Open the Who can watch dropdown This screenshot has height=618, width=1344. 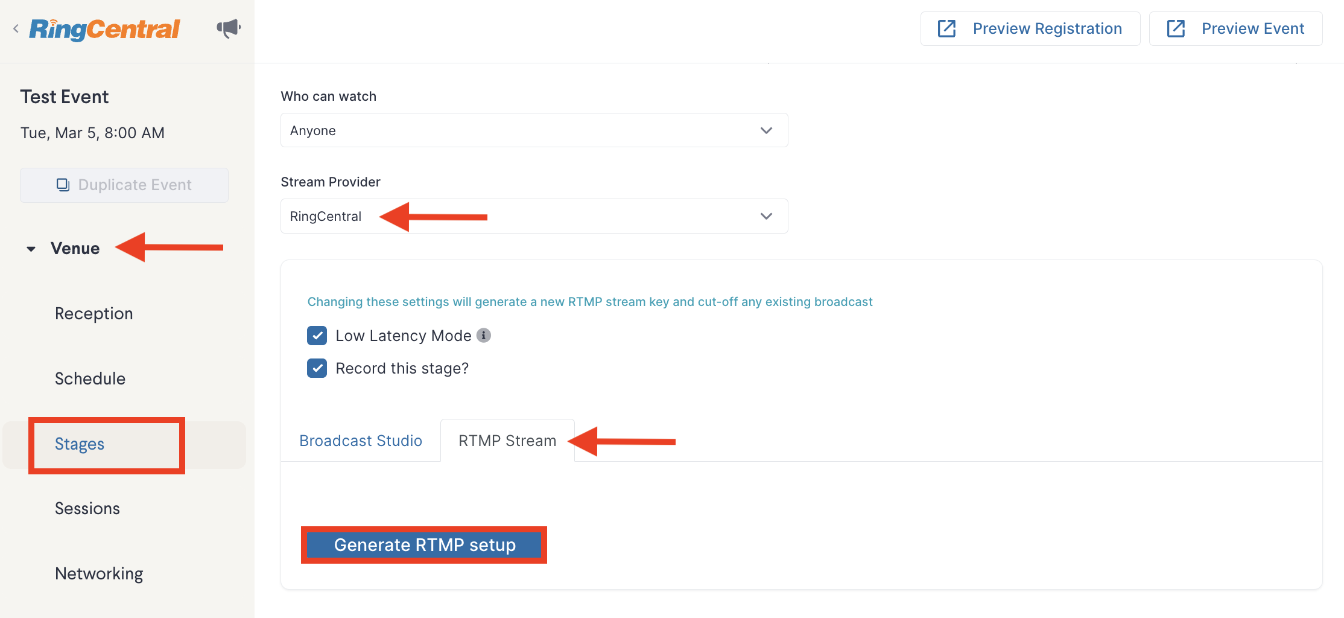[534, 130]
